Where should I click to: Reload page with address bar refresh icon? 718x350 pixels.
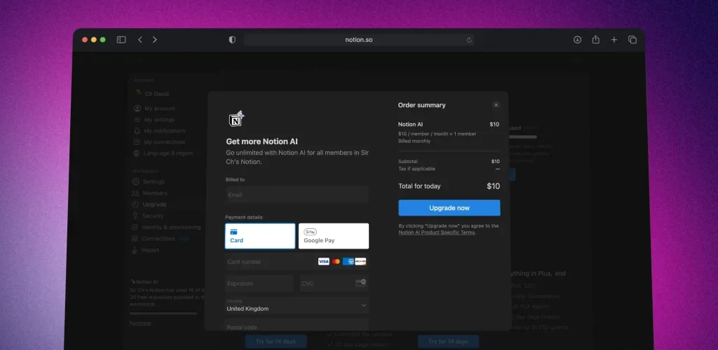[469, 40]
